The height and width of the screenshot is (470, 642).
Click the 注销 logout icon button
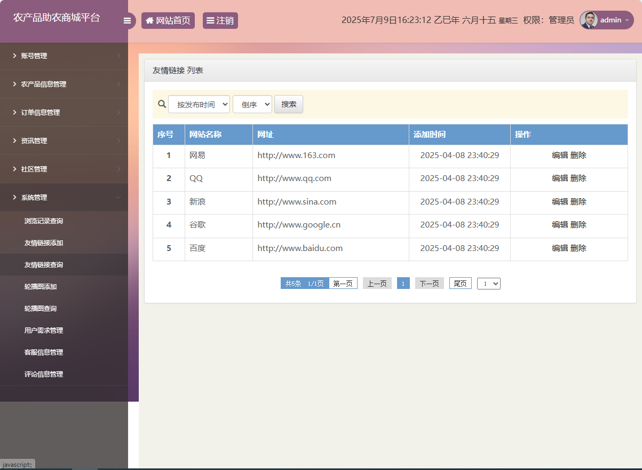211,20
